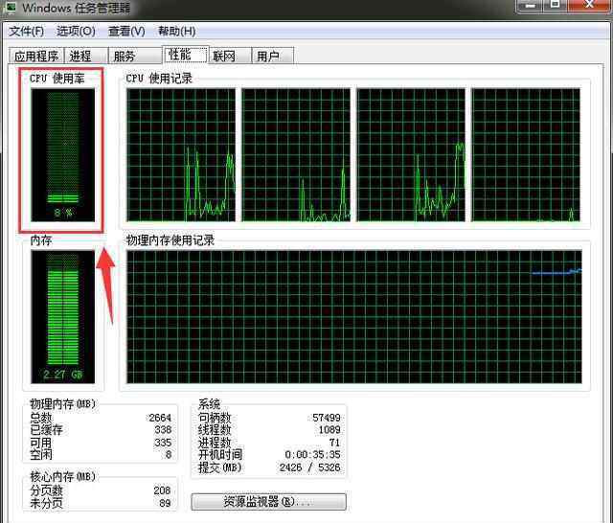Switch to the 联网 tab
The image size is (613, 523).
click(x=230, y=56)
